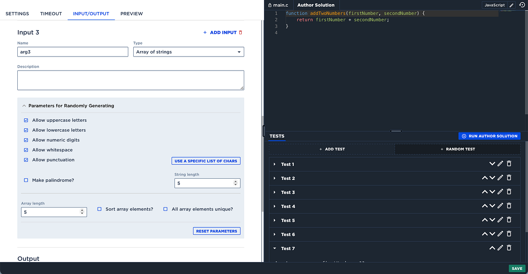Open the Type dropdown showing Array of strings

point(189,52)
